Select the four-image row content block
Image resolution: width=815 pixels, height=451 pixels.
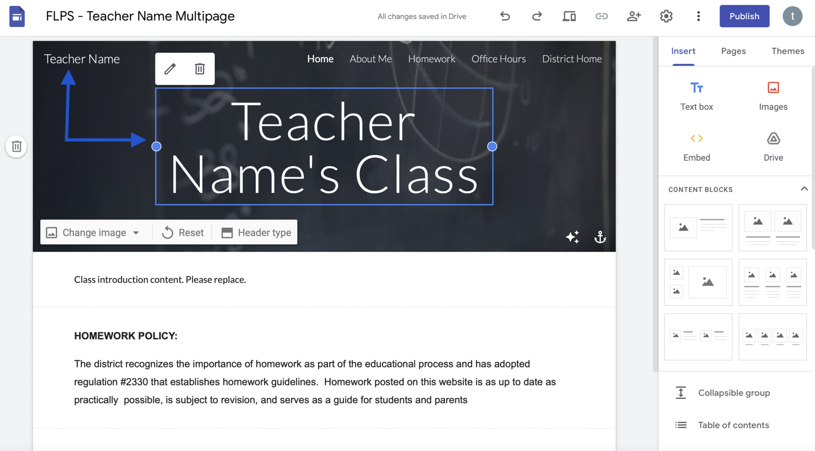coord(772,337)
